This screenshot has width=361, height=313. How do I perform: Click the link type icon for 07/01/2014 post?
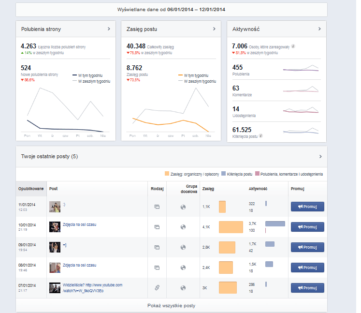[x=157, y=288]
